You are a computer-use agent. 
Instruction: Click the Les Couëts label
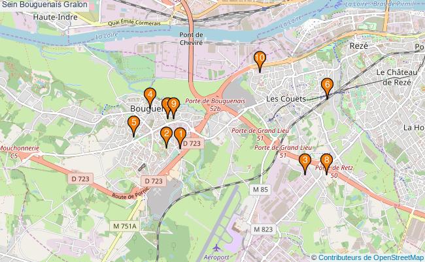[x=286, y=99]
